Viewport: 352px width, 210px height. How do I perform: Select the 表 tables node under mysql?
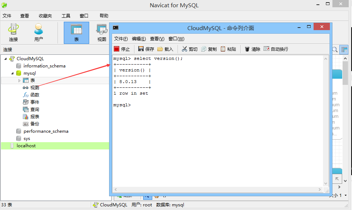33,81
